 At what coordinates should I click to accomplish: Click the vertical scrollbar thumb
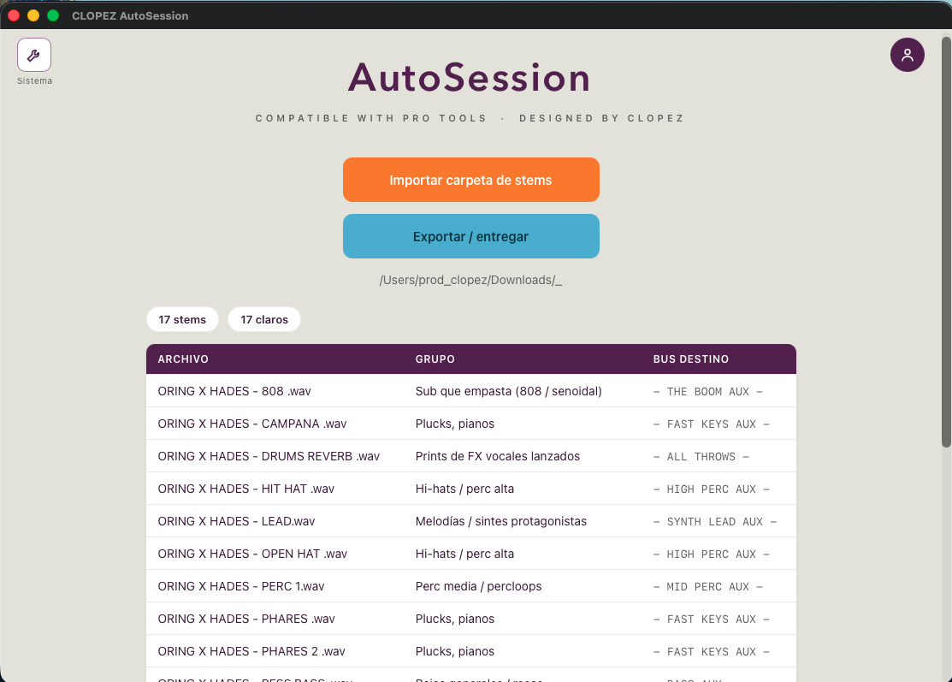946,241
